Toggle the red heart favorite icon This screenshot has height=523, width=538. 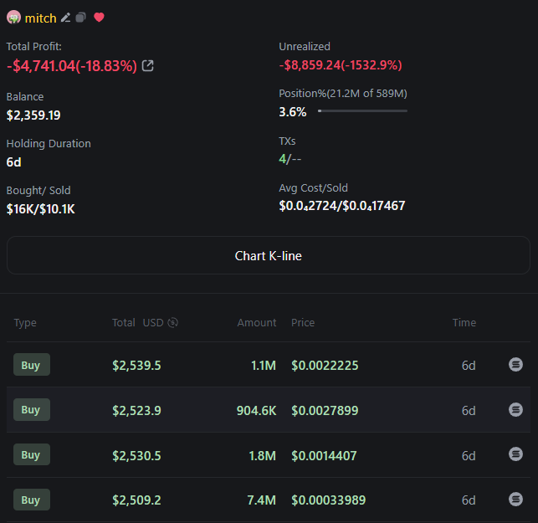(x=99, y=18)
